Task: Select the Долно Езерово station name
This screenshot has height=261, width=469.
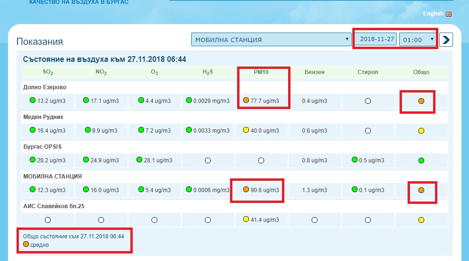Action: pyautogui.click(x=45, y=87)
